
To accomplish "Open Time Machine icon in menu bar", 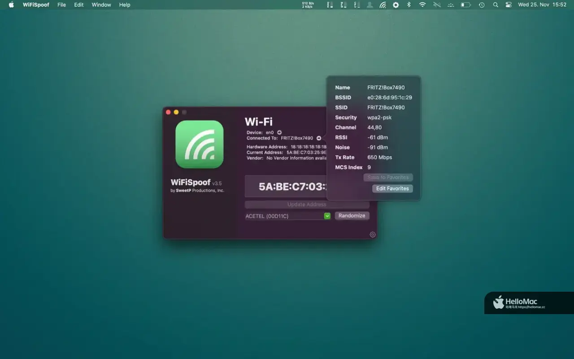I will point(481,5).
